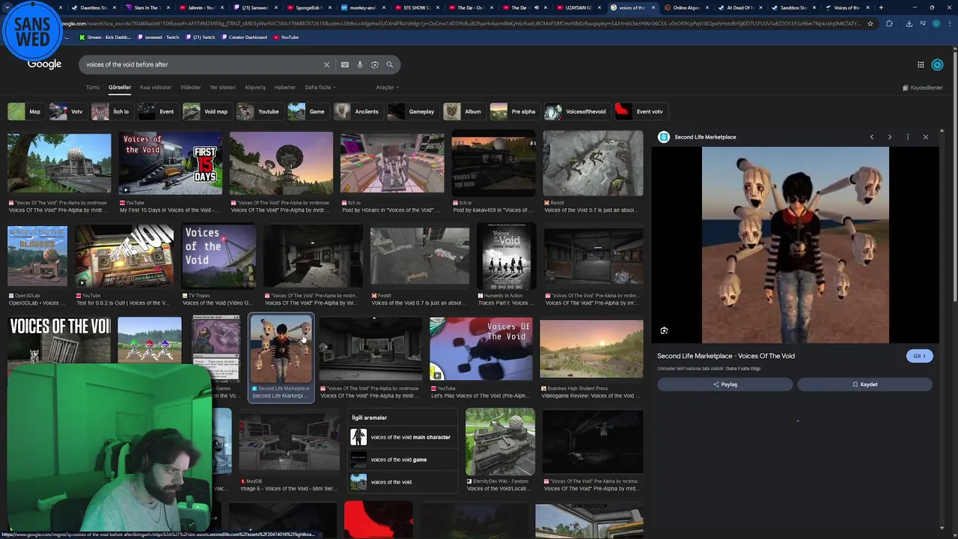Viewport: 958px width, 539px height.
Task: Show previous image in preview panel
Action: [x=872, y=137]
